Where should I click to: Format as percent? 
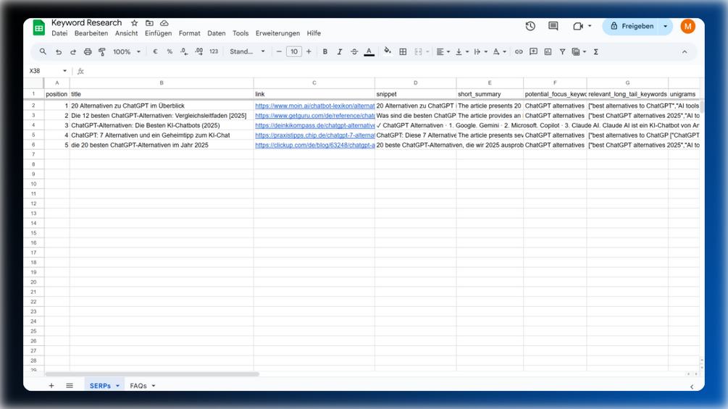170,52
